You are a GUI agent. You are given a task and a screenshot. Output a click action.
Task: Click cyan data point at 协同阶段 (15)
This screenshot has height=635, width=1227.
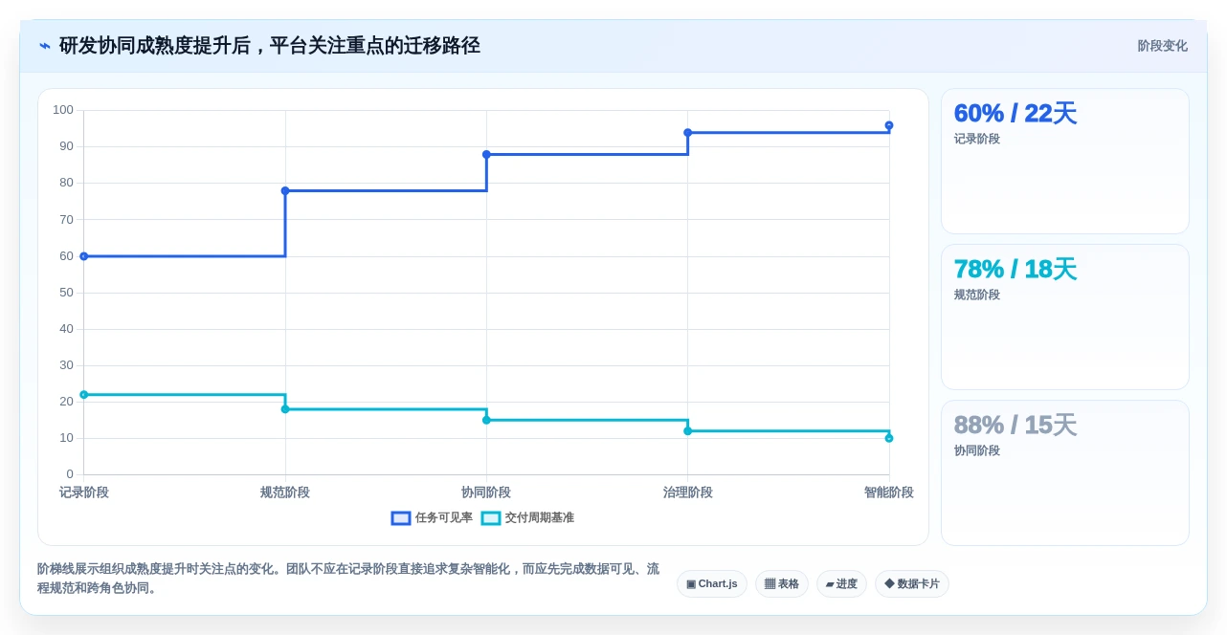(486, 420)
